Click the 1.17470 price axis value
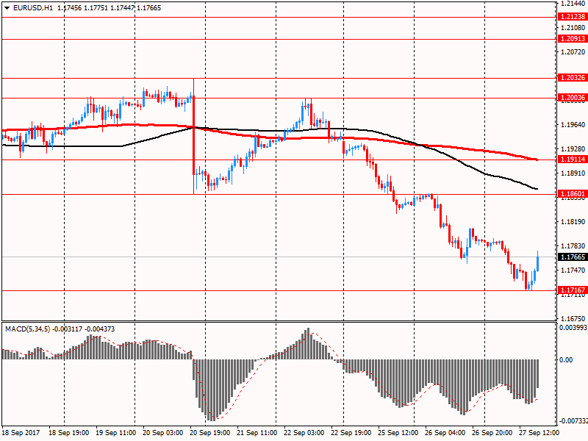Screen dimensions: 588x441 (573, 270)
